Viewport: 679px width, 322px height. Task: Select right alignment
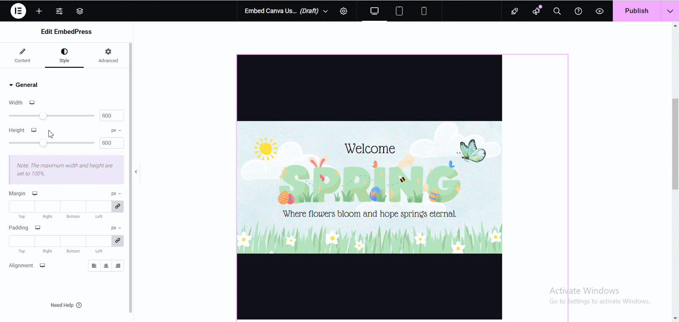pos(118,266)
